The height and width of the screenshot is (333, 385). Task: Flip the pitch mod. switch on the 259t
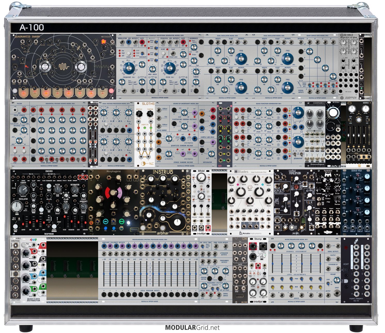point(156,54)
